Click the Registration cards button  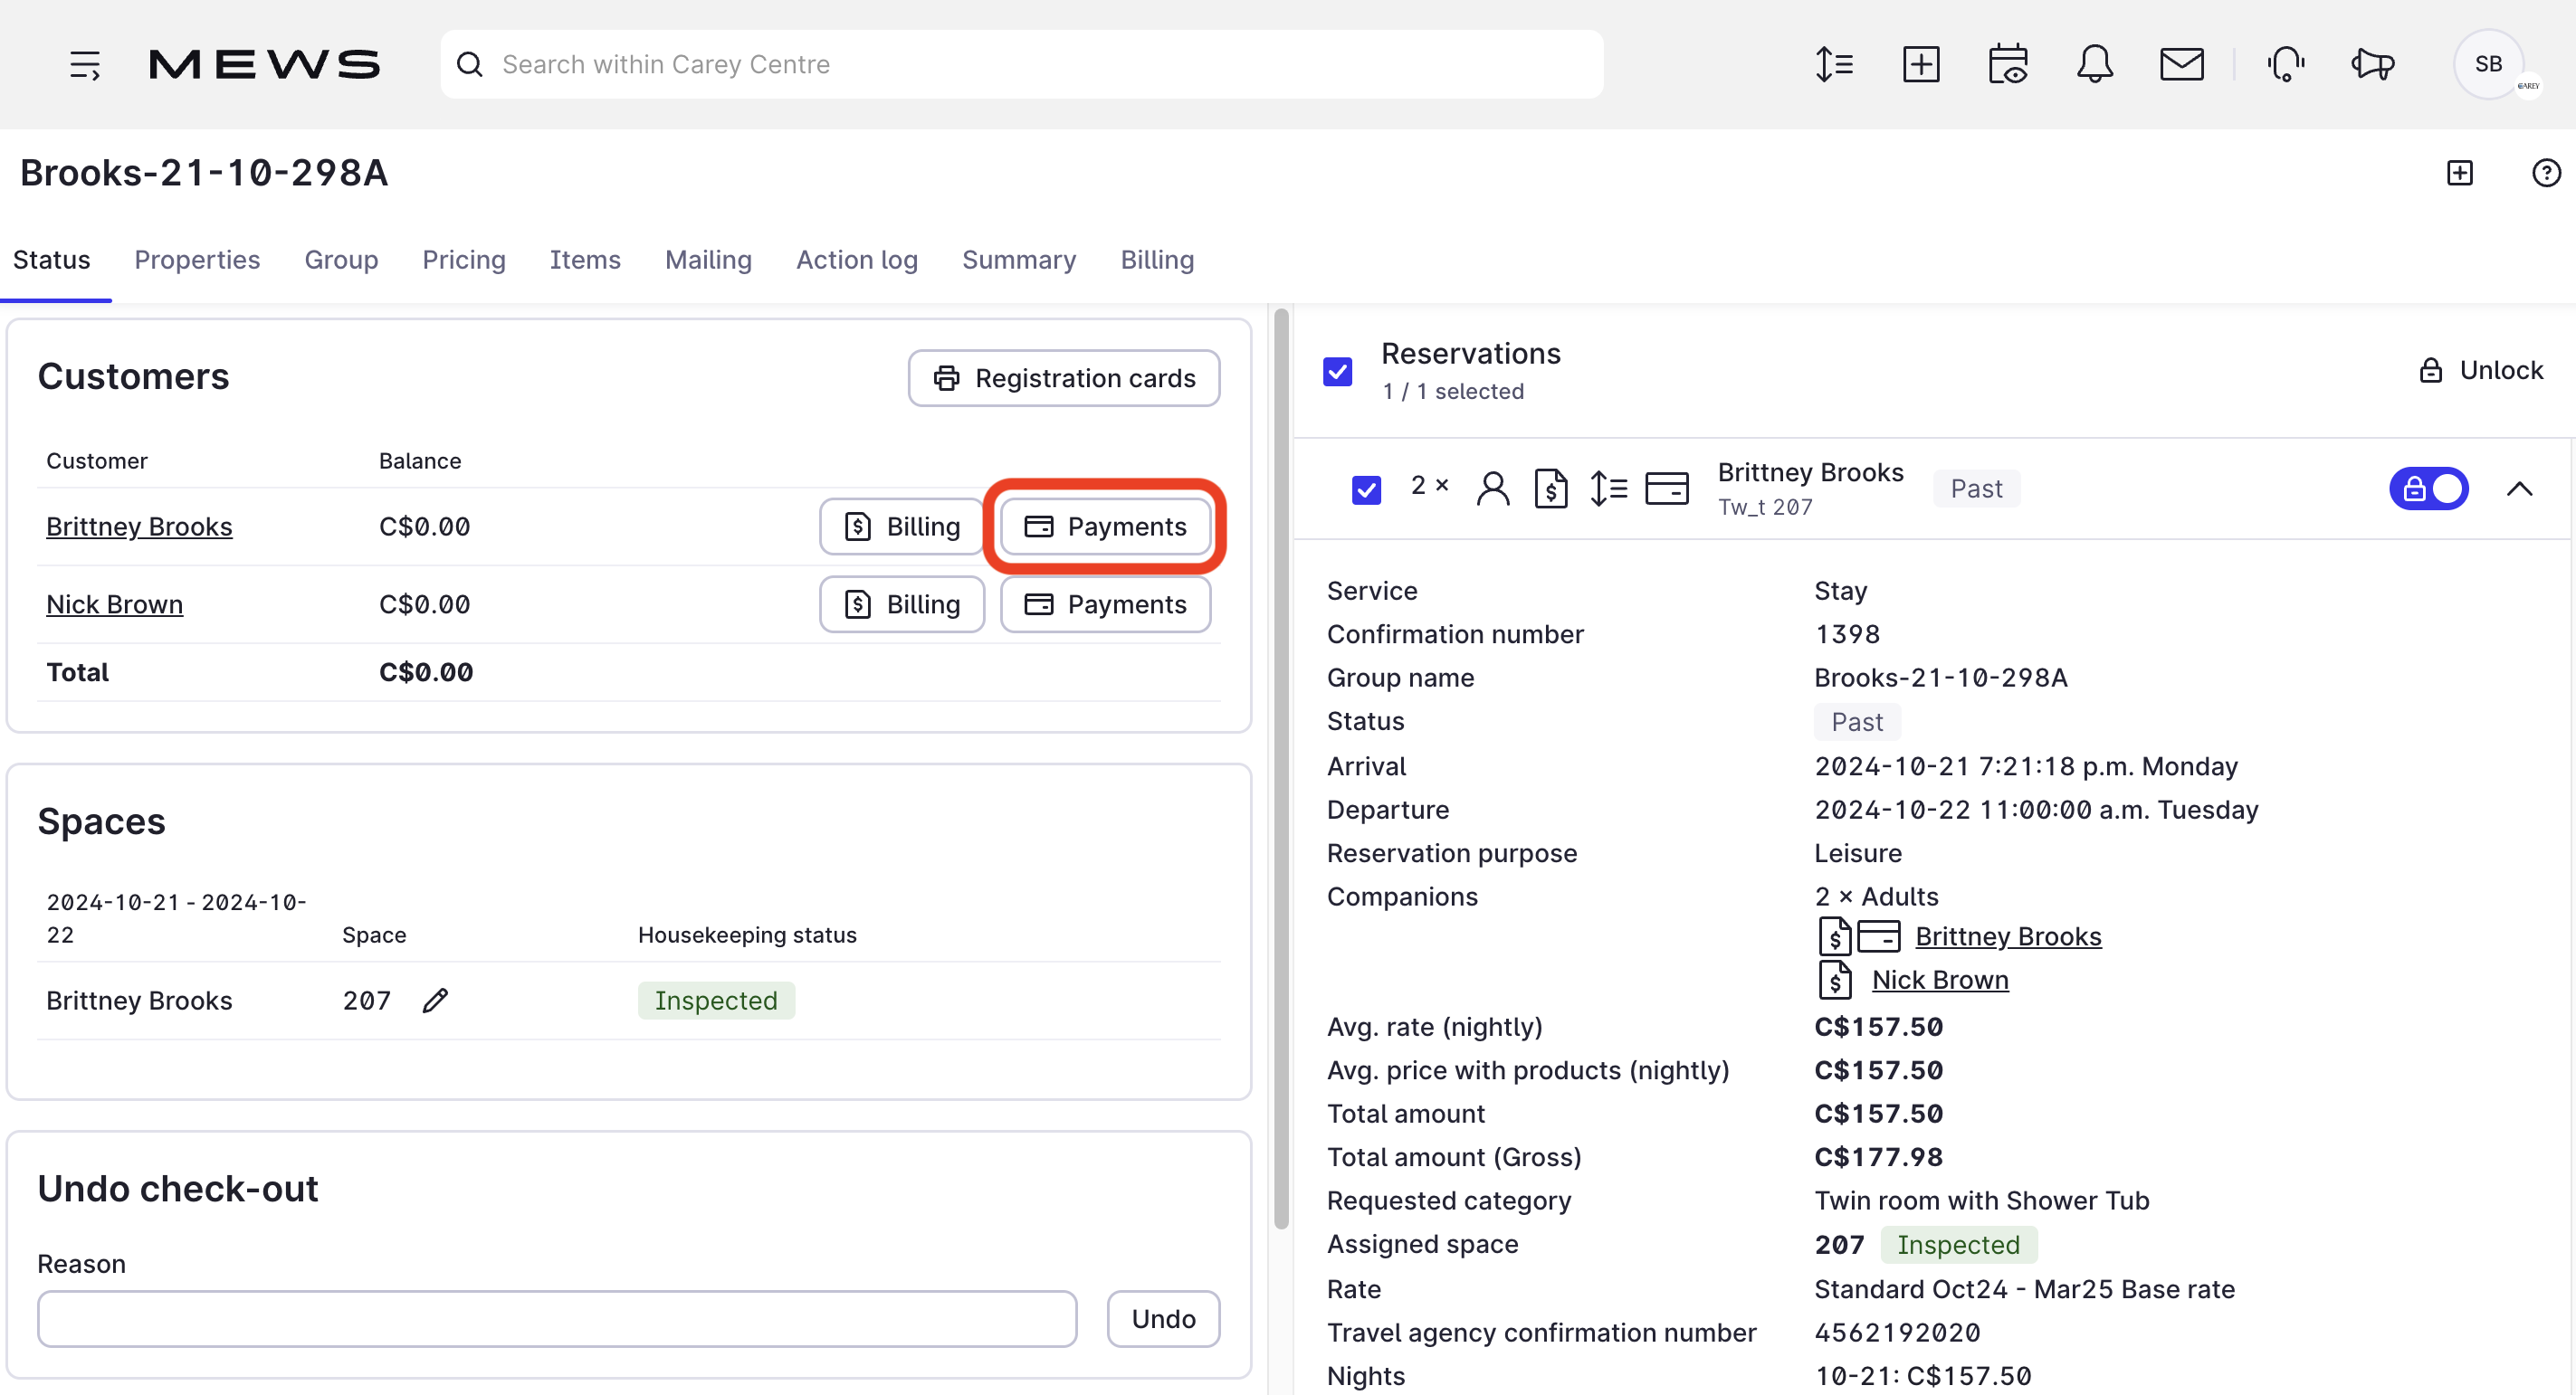pos(1063,378)
